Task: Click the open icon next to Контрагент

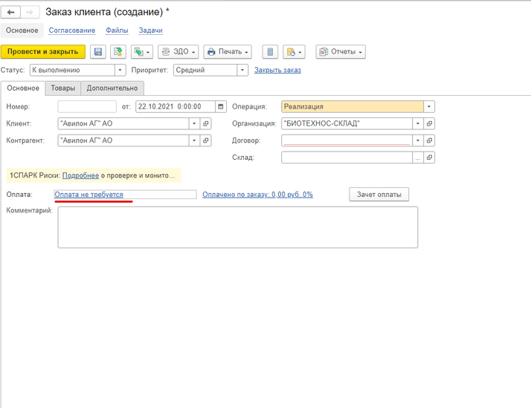Action: [x=206, y=140]
